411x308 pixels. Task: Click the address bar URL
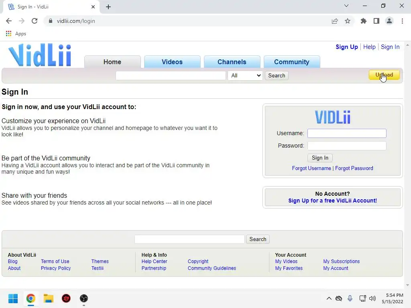pyautogui.click(x=76, y=21)
